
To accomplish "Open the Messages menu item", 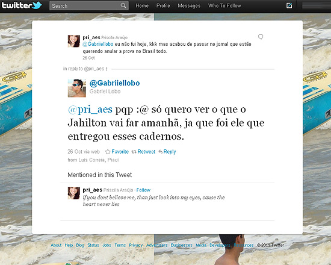I will [x=189, y=5].
